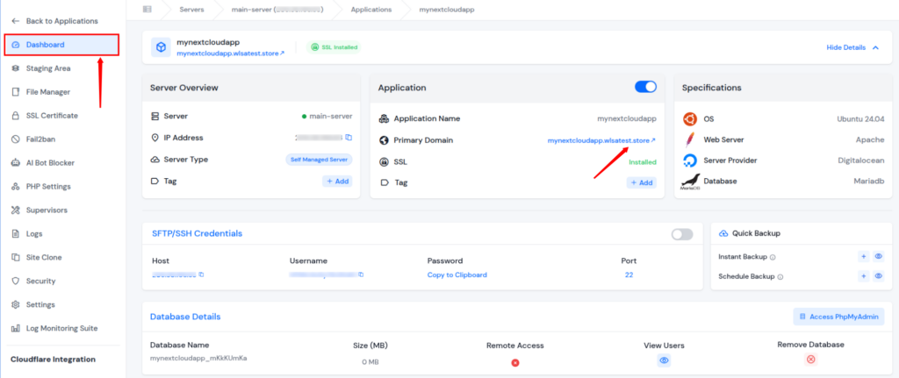
Task: Click the Ubuntu OS logo icon
Action: (x=690, y=119)
